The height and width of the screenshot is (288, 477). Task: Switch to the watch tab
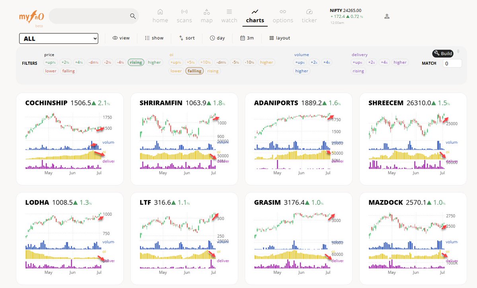click(229, 16)
